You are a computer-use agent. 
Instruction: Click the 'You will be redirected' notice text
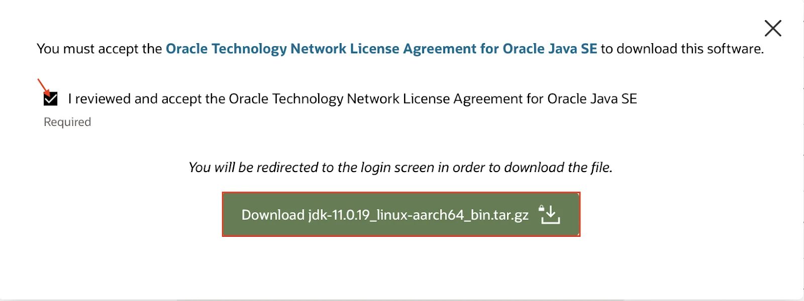(x=400, y=167)
